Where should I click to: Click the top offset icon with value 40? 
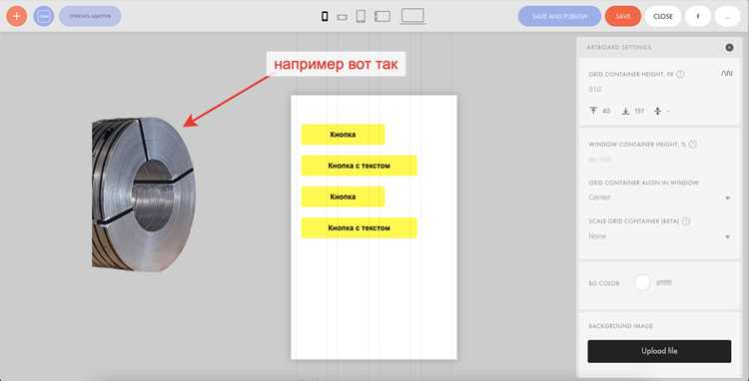[594, 111]
